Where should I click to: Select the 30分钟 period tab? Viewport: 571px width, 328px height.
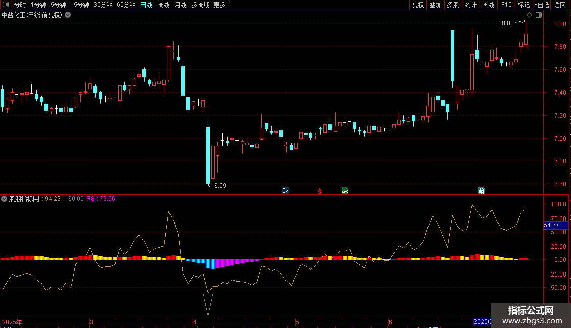click(x=103, y=5)
